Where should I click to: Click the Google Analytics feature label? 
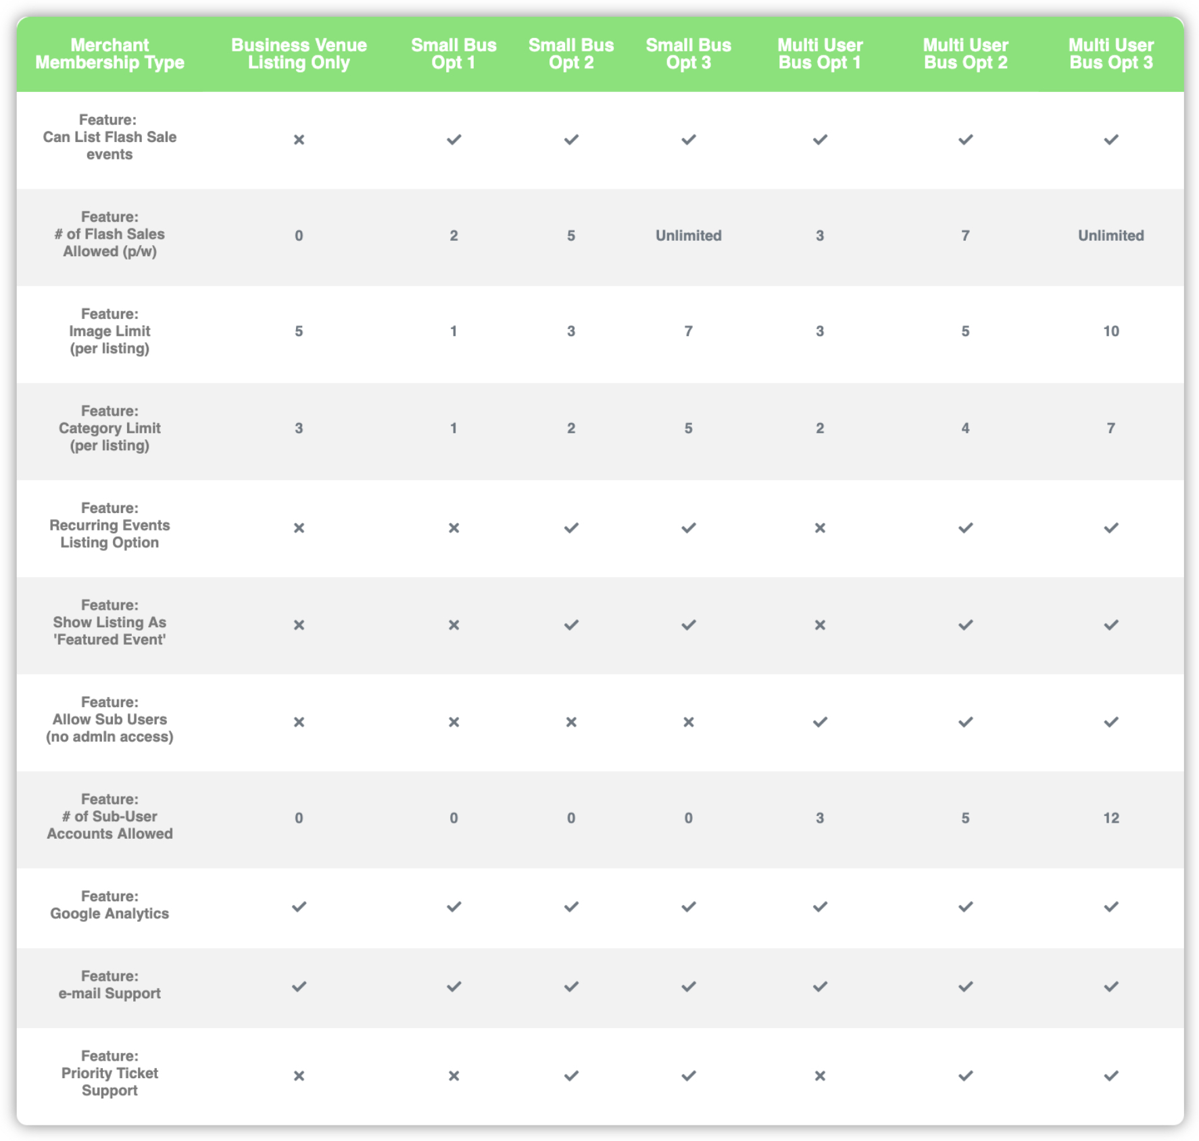tap(109, 905)
